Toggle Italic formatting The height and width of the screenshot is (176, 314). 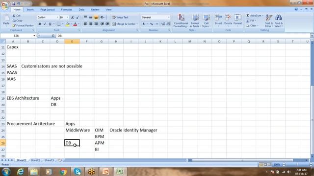[x=45, y=24]
